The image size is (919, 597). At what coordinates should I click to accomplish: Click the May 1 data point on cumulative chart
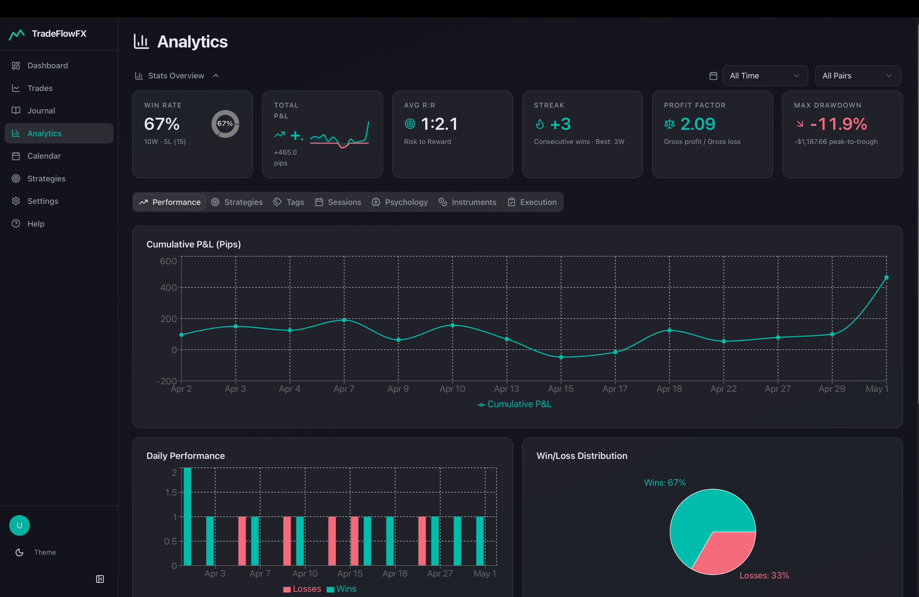(x=886, y=278)
